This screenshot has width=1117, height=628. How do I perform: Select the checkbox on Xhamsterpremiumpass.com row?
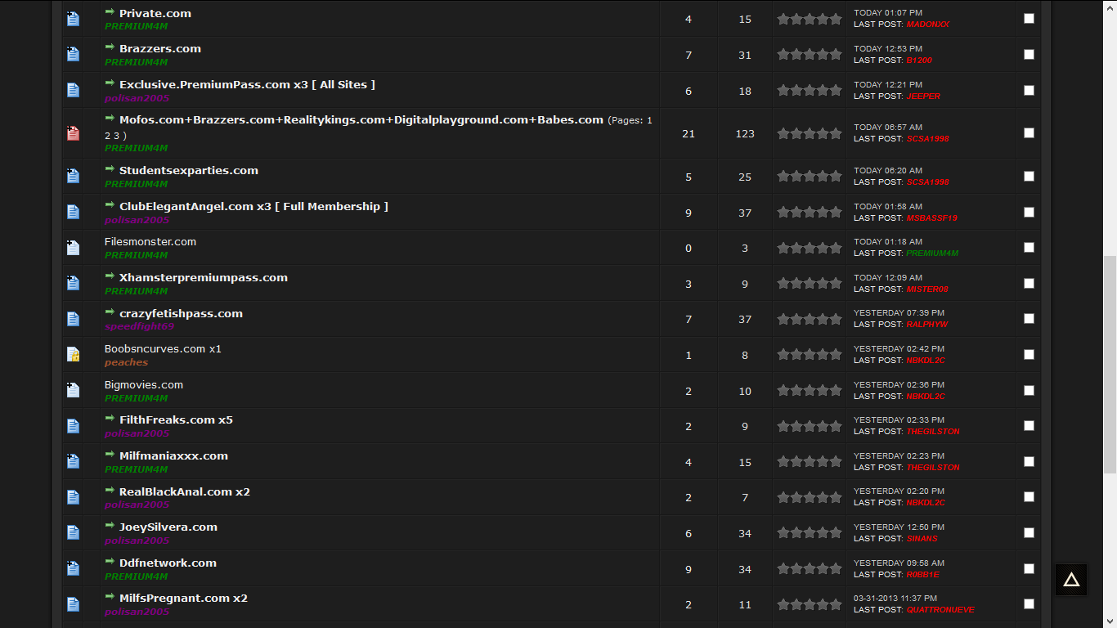pyautogui.click(x=1029, y=283)
